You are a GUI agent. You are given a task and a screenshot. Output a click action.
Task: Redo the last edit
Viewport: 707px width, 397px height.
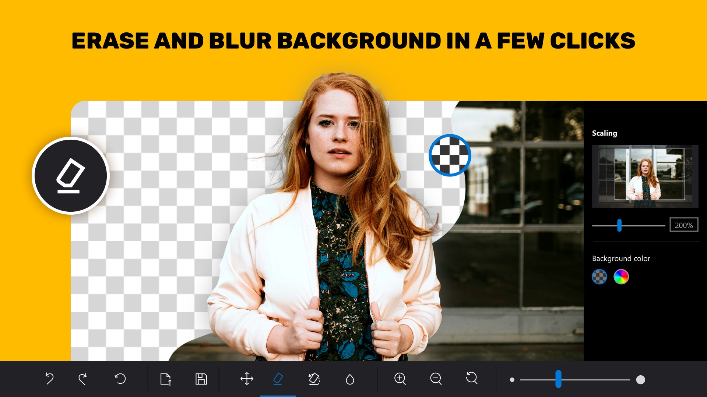click(x=84, y=379)
